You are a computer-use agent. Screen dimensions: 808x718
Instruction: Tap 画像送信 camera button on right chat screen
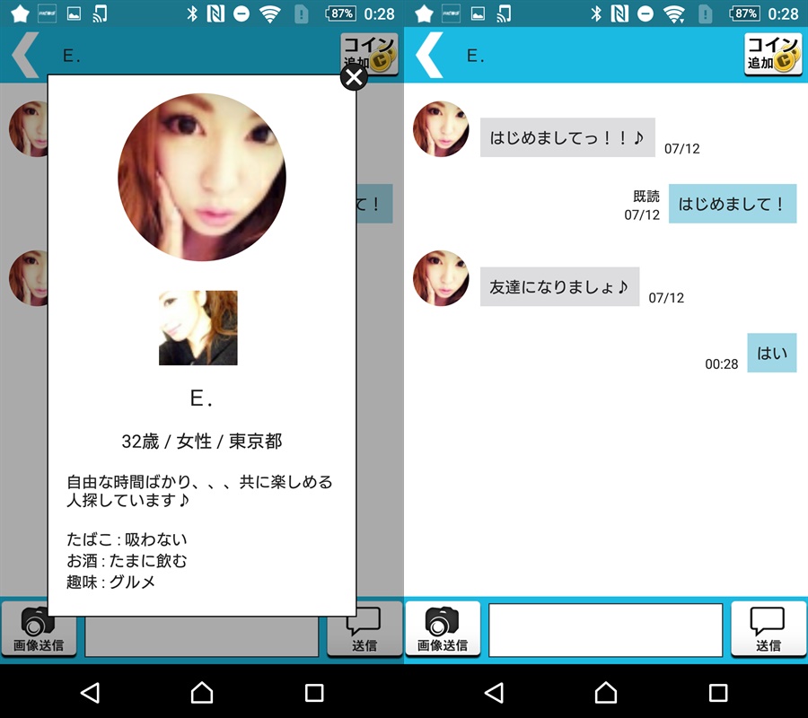(x=443, y=628)
